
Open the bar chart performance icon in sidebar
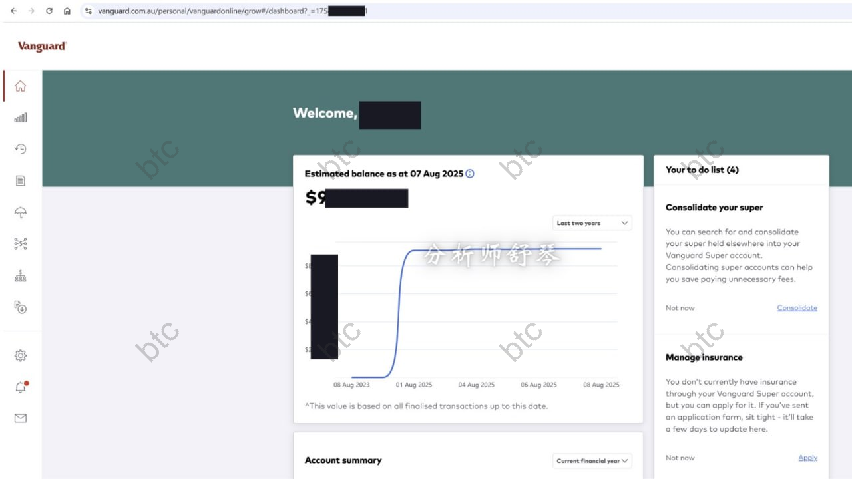(21, 118)
